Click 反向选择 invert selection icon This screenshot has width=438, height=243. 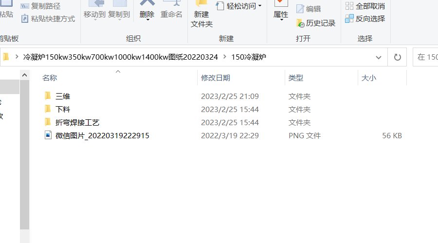349,18
